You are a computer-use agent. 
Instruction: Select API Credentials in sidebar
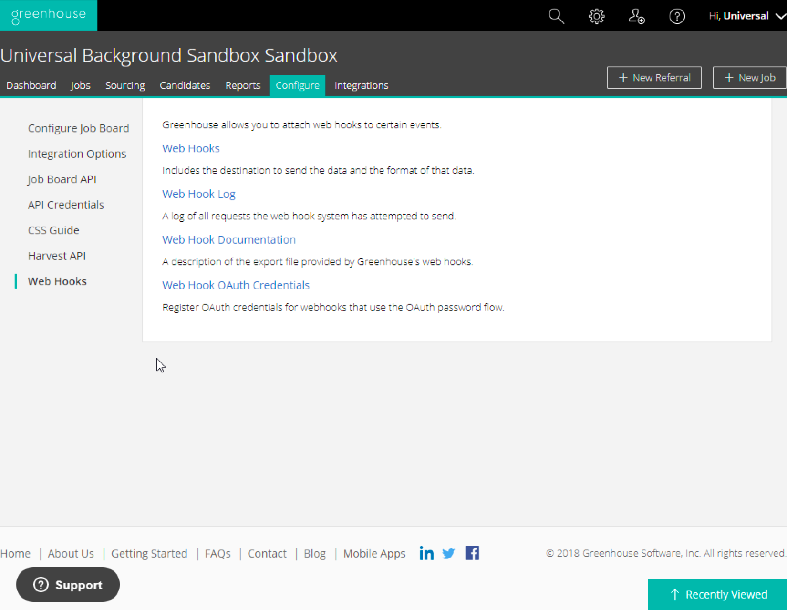tap(66, 205)
